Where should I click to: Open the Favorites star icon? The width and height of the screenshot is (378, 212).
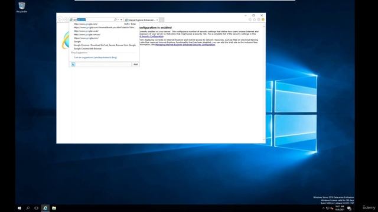point(255,19)
